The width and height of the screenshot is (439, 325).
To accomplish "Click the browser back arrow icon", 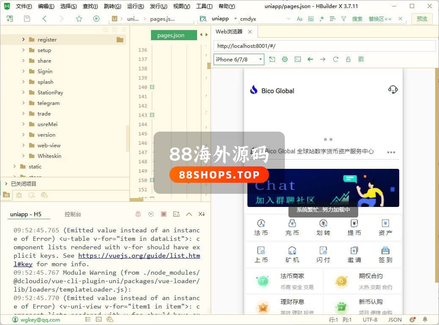I will [310, 59].
